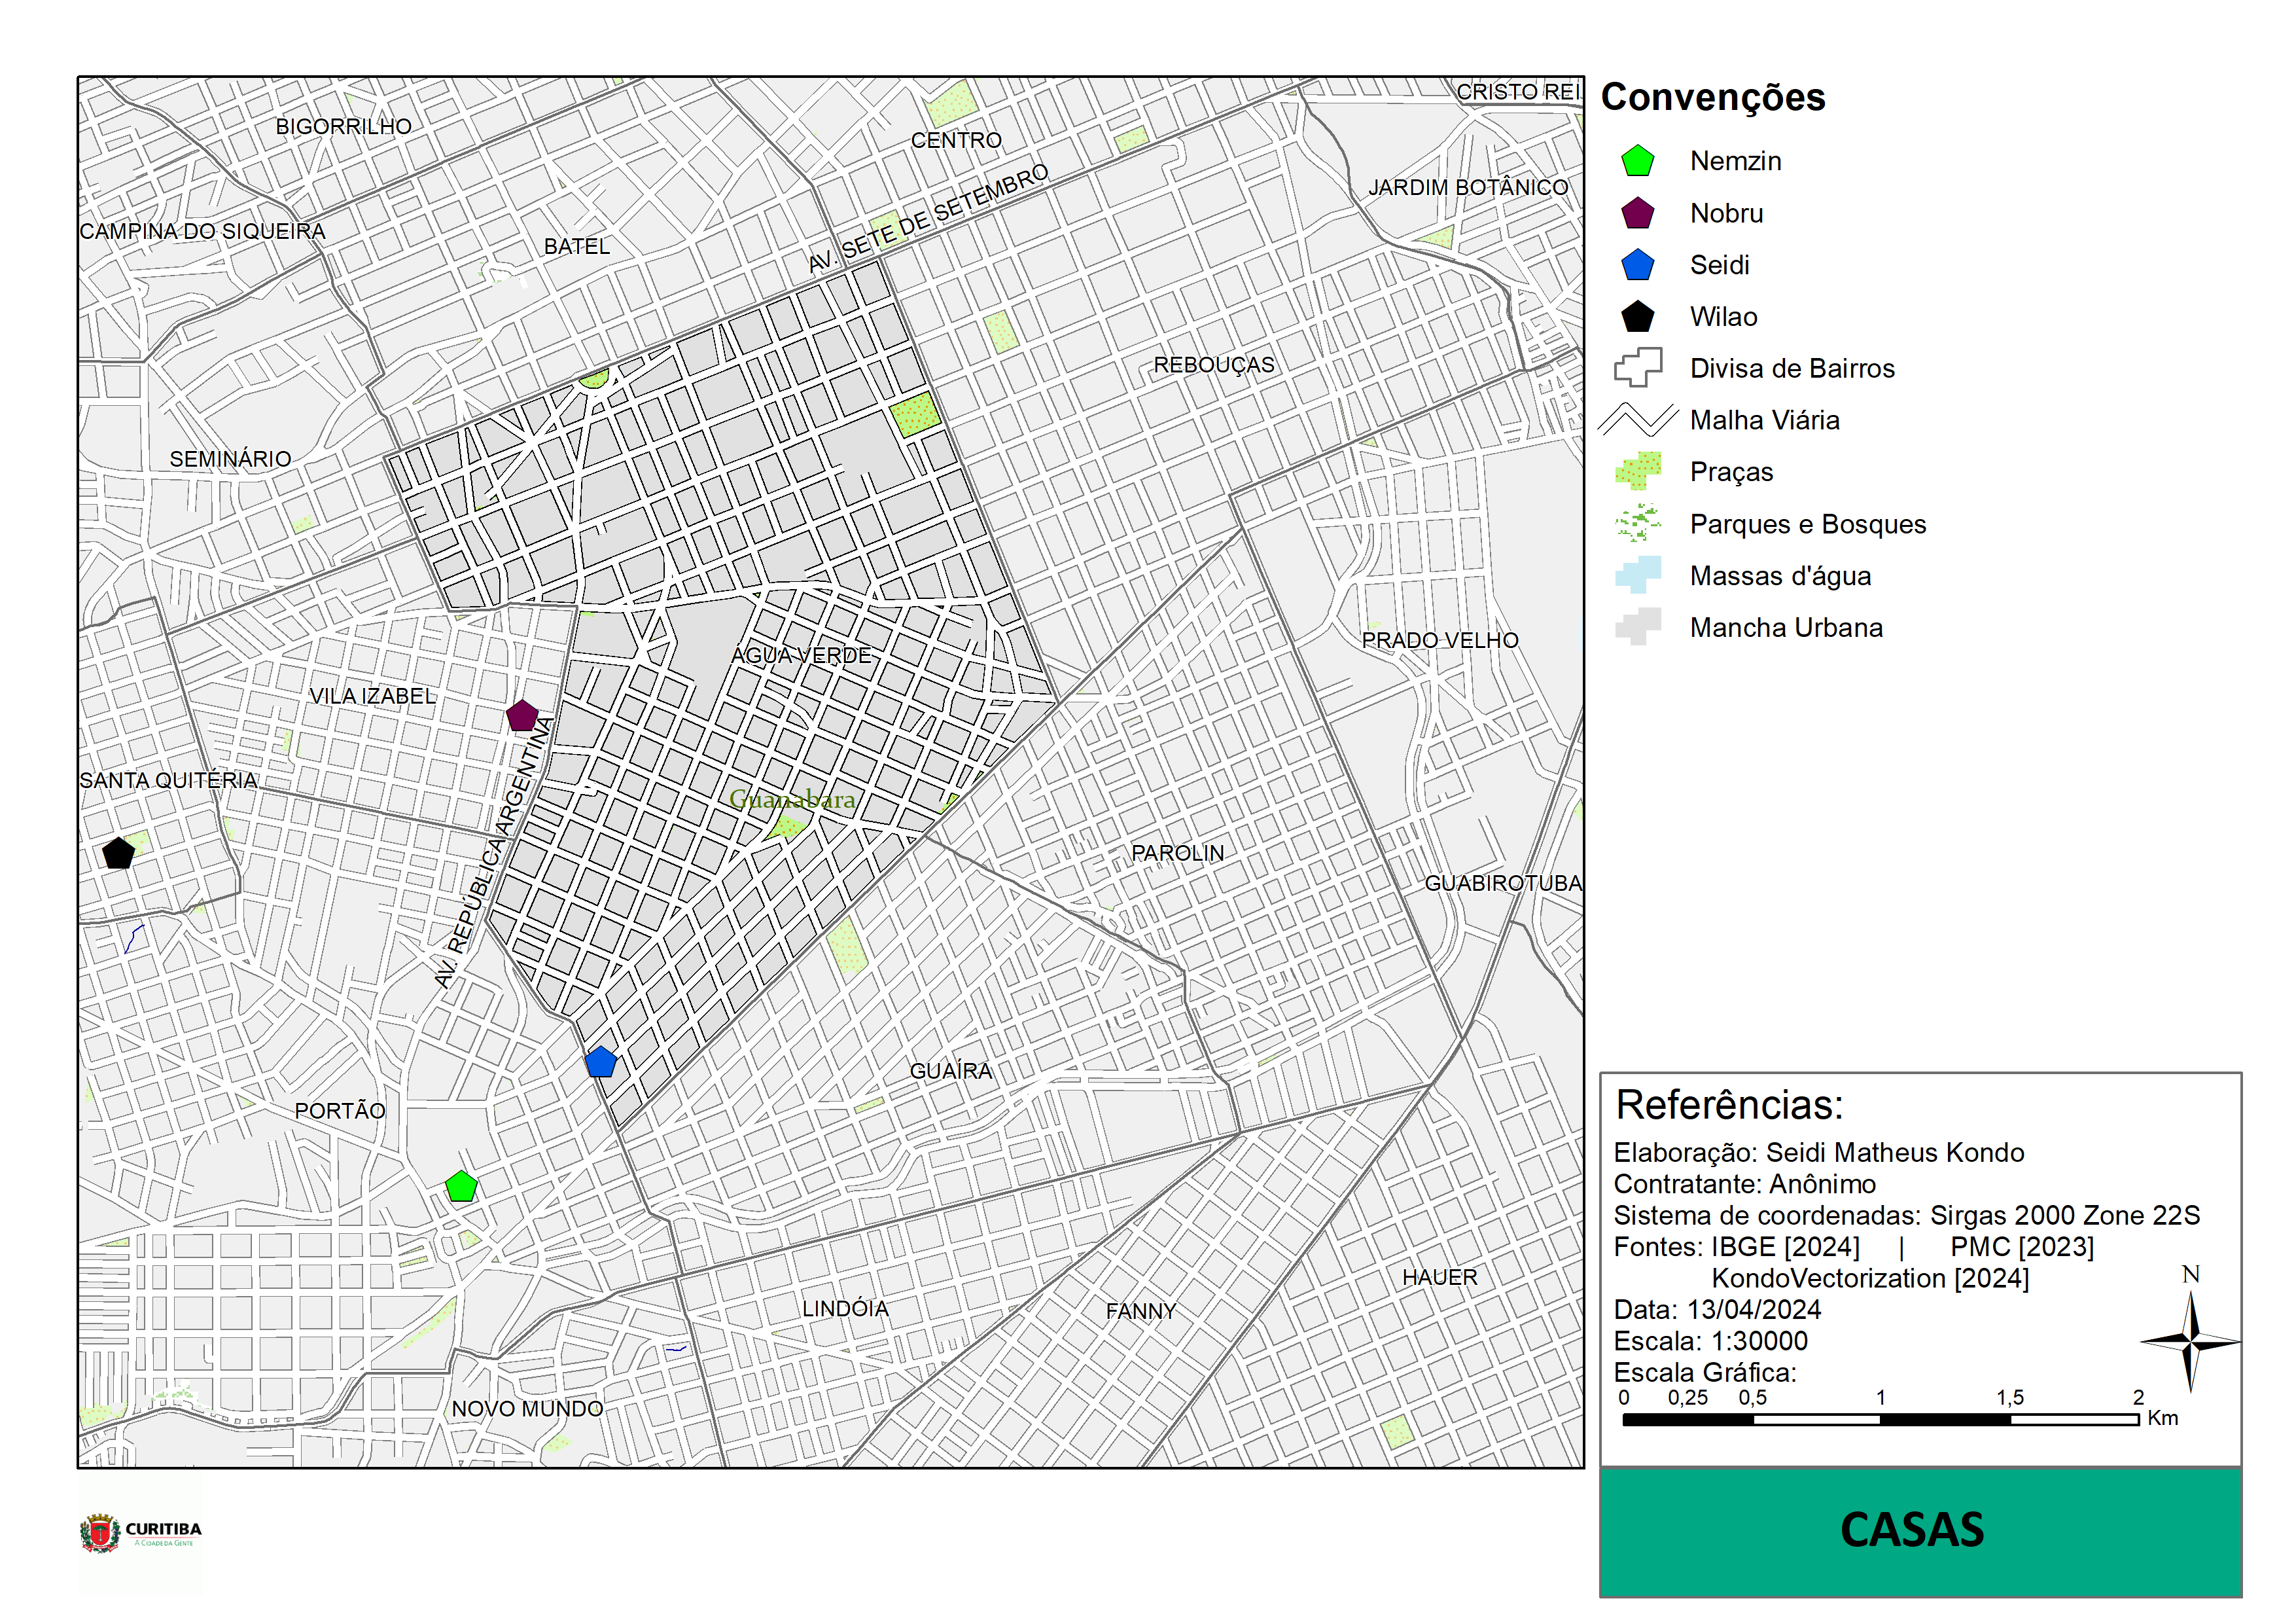Click the green Nemzin pentagon marker on map
This screenshot has height=1622, width=2296.
[x=461, y=1187]
